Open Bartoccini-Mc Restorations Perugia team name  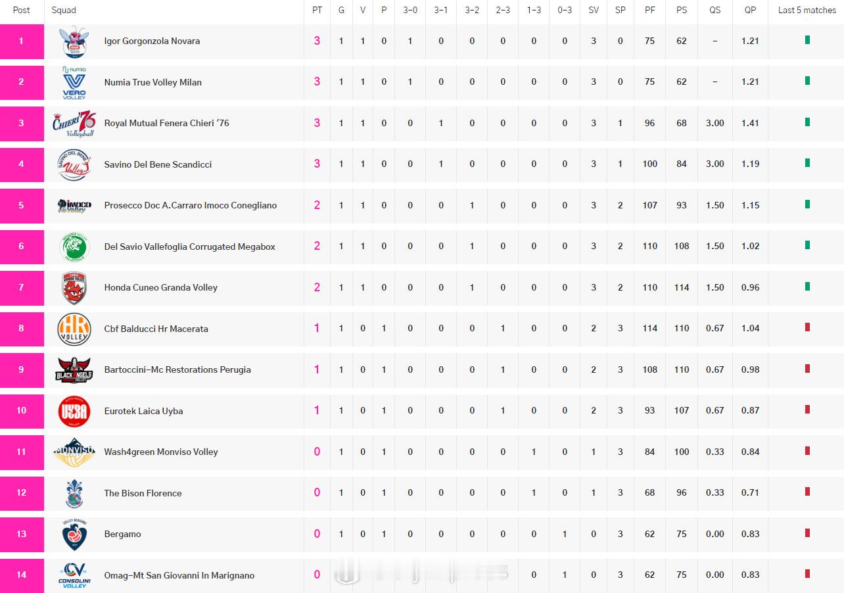177,369
